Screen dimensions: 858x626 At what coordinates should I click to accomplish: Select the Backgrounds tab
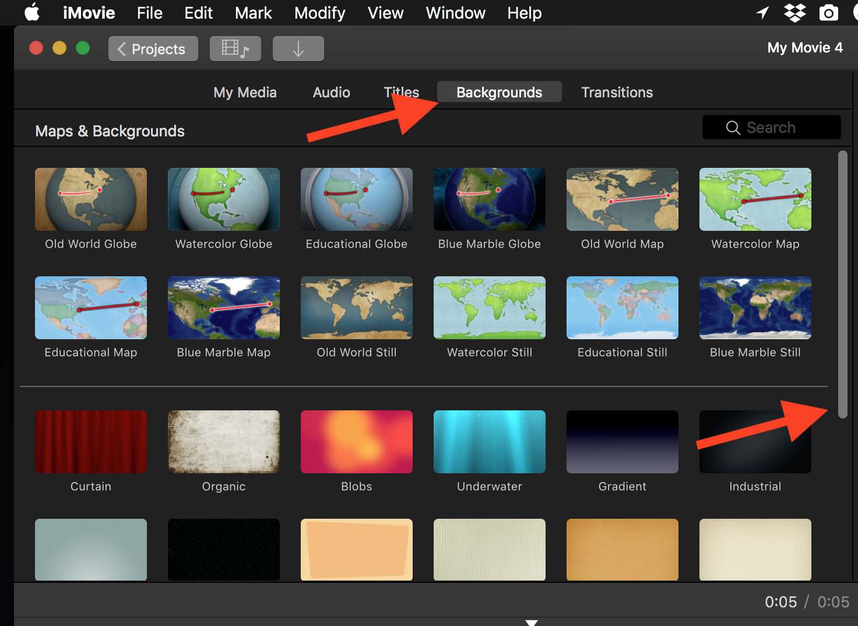[500, 92]
